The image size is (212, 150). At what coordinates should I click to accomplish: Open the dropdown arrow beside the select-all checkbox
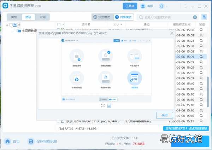pyautogui.click(x=63, y=24)
